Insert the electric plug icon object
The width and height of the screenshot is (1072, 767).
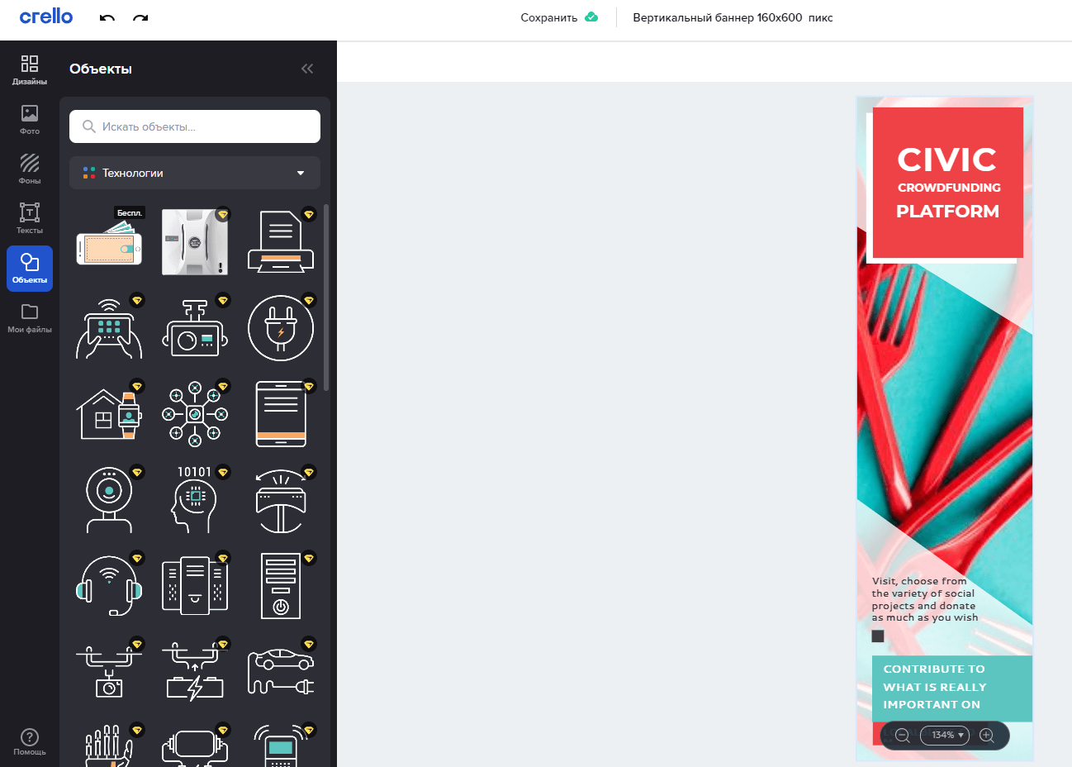click(x=281, y=328)
